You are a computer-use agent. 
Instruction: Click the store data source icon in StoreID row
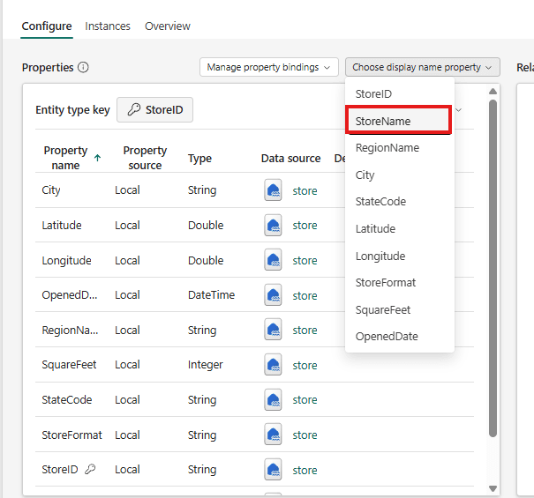[273, 470]
